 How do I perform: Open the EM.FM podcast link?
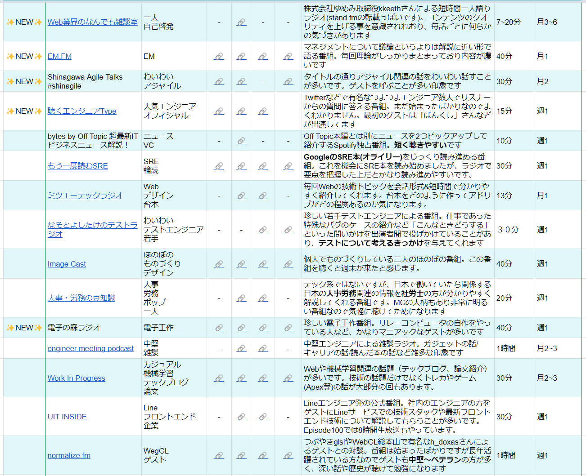coord(59,56)
